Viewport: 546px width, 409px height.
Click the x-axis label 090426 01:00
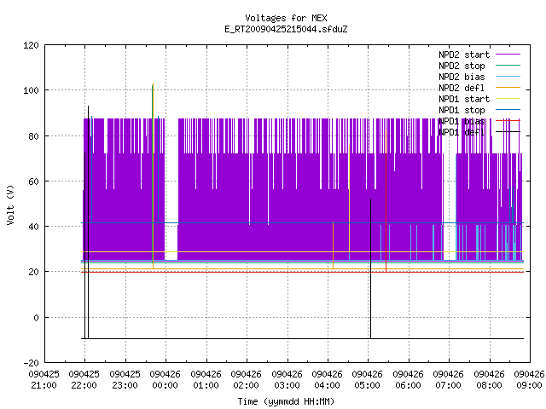206,380
